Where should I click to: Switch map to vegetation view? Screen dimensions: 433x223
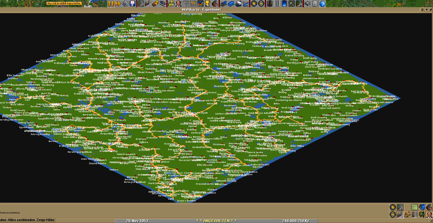click(x=422, y=214)
